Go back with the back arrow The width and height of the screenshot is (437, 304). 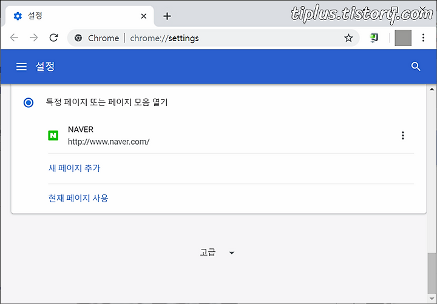pos(14,38)
